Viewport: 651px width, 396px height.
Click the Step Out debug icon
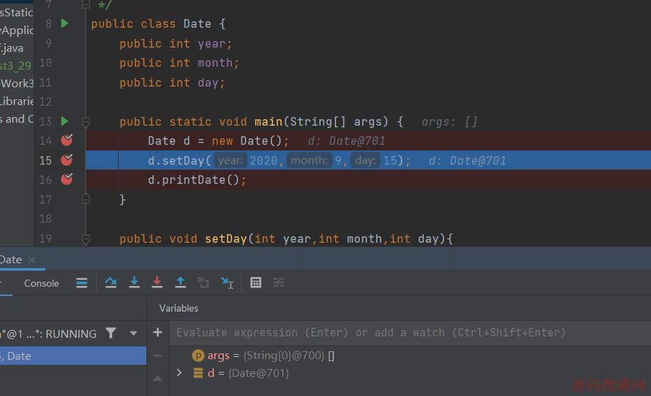(x=181, y=282)
